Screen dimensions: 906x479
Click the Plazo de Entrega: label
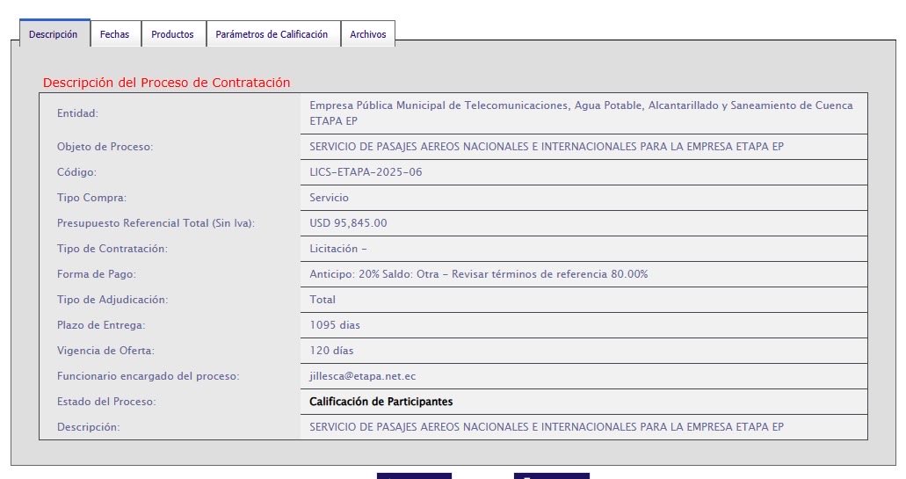pos(101,325)
